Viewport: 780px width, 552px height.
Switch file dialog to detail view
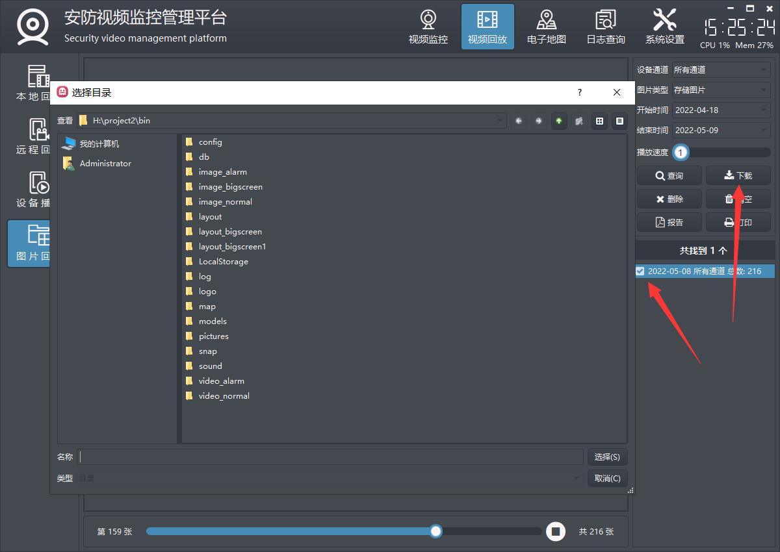[x=619, y=121]
